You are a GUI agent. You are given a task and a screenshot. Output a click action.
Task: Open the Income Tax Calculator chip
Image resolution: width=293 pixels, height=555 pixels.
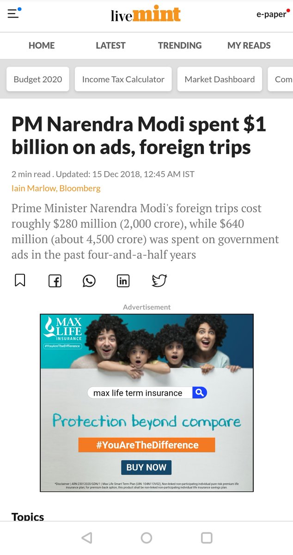pyautogui.click(x=123, y=79)
